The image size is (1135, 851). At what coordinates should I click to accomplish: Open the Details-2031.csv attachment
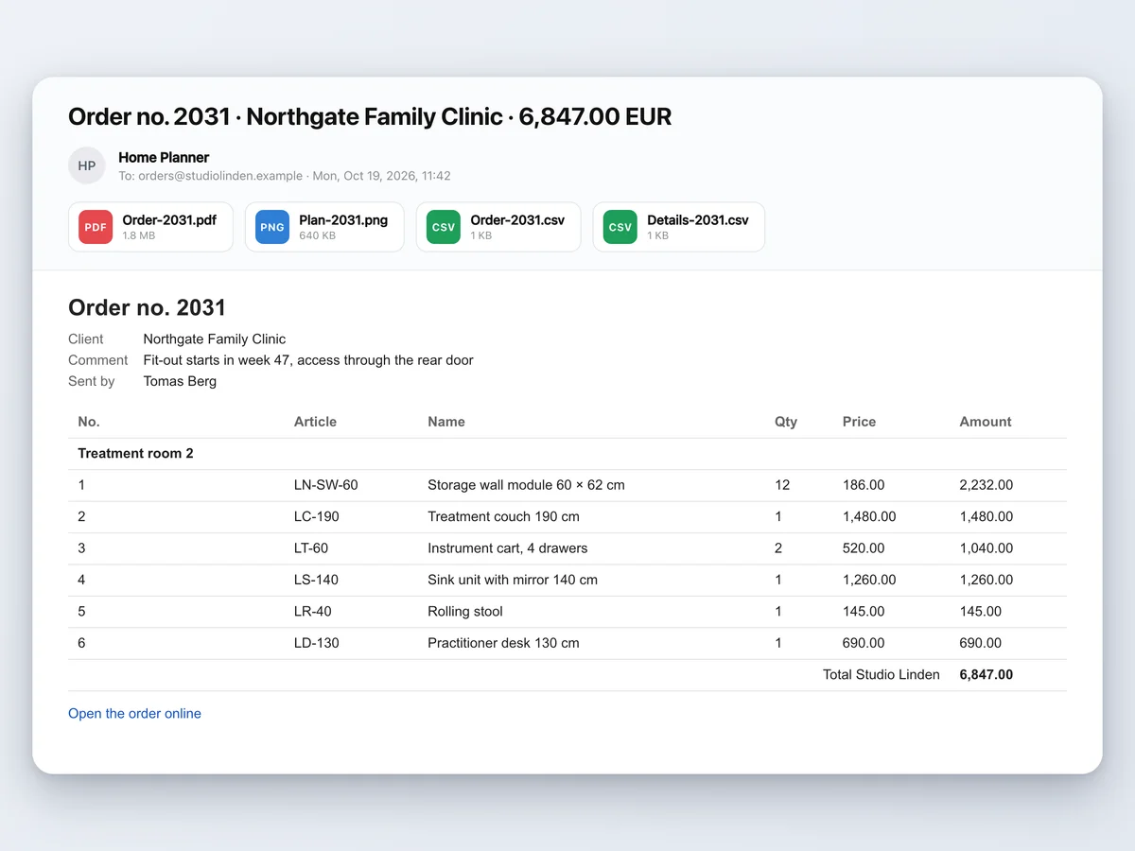[x=679, y=227]
